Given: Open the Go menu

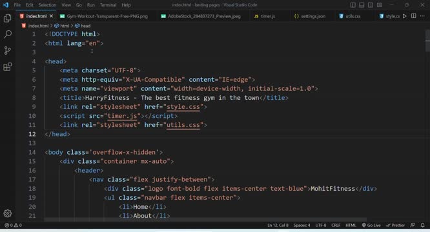Looking at the screenshot, I should 79,5.
